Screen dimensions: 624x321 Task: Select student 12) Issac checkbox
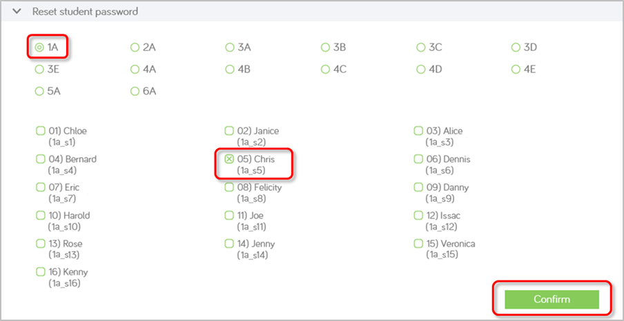418,216
